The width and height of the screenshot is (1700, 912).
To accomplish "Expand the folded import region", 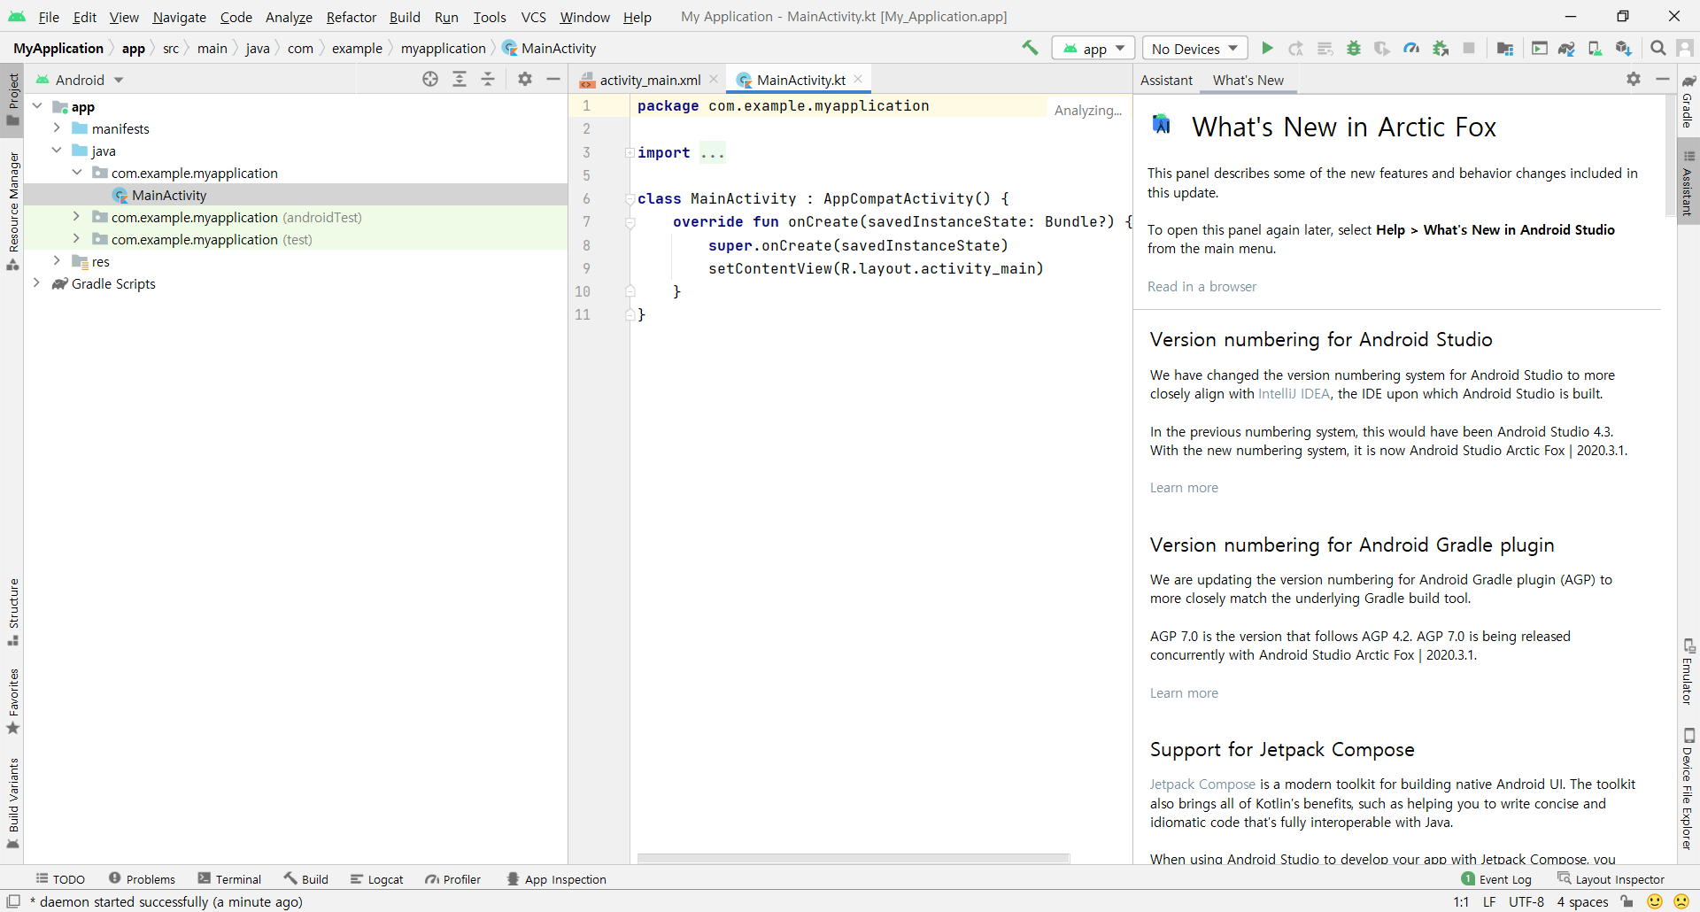I will coord(630,153).
